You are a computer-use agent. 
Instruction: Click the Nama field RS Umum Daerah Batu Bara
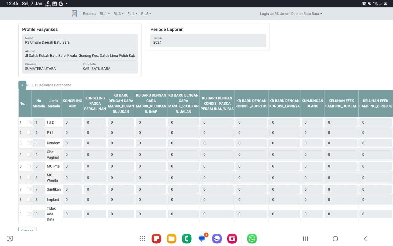point(80,40)
